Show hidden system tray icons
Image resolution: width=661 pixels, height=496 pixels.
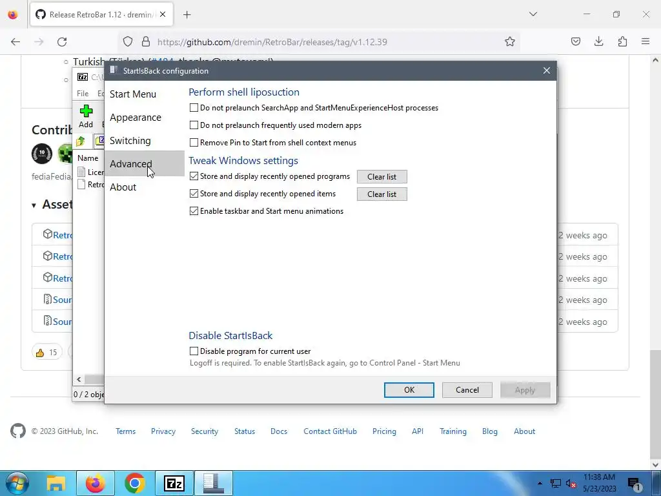pyautogui.click(x=540, y=483)
